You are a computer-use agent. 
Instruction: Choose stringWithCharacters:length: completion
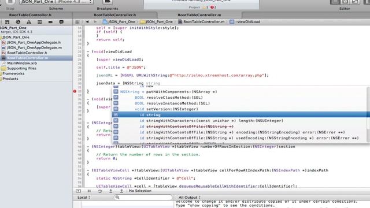(x=239, y=121)
